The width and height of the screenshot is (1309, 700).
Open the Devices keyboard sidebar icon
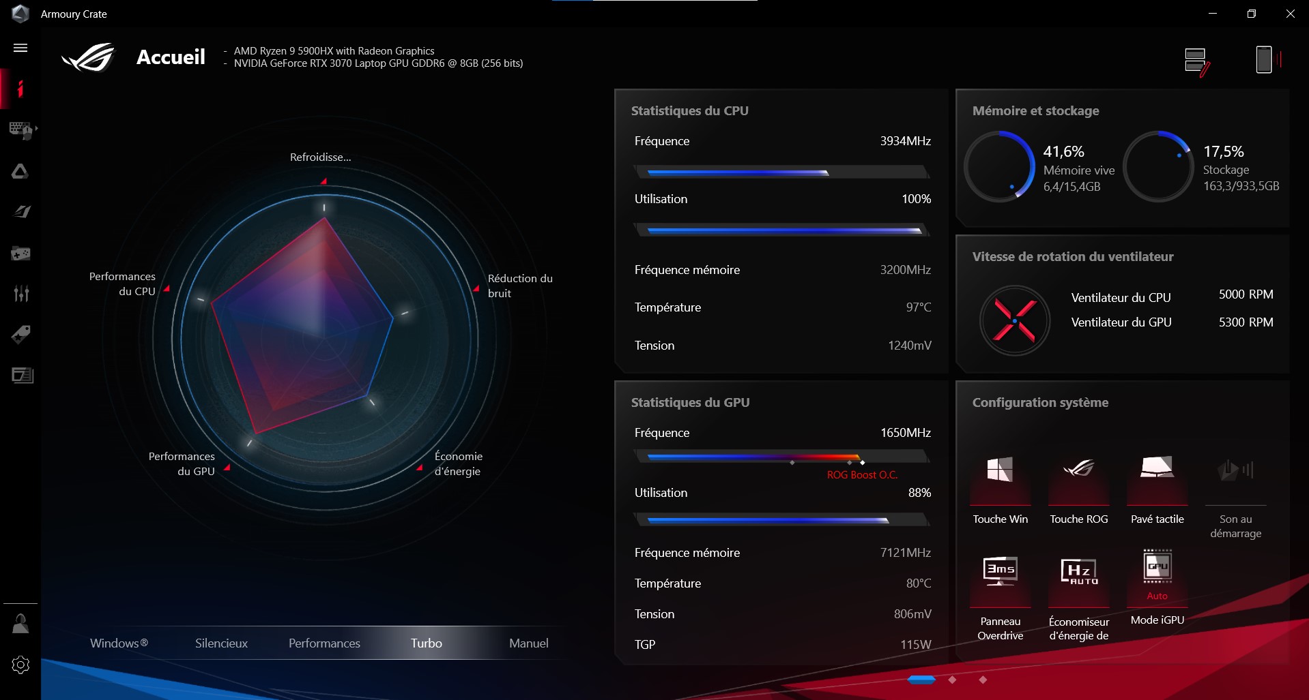coord(20,130)
